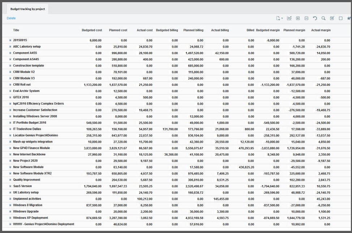Open the export icon's dropdown arrow

pos(282,19)
